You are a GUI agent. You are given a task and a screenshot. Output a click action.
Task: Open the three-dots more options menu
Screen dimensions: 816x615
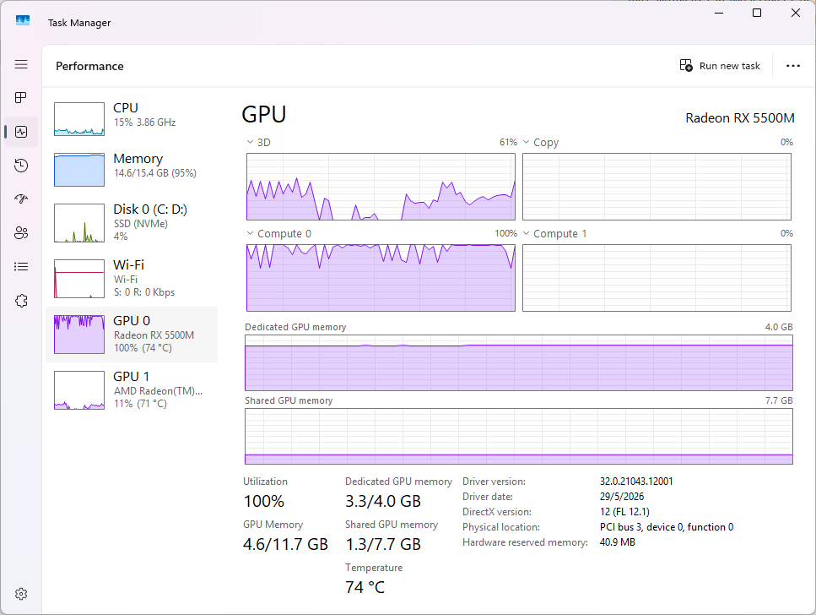(792, 66)
